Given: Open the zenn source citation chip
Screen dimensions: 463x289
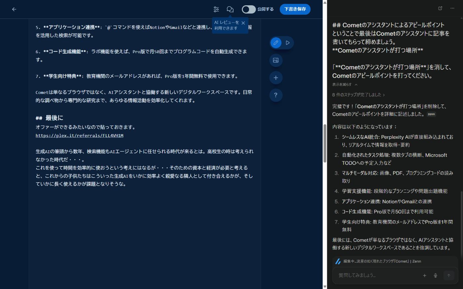Looking at the screenshot, I should (431, 114).
